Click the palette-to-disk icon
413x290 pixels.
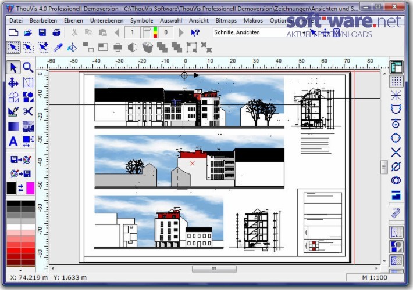tap(20, 173)
